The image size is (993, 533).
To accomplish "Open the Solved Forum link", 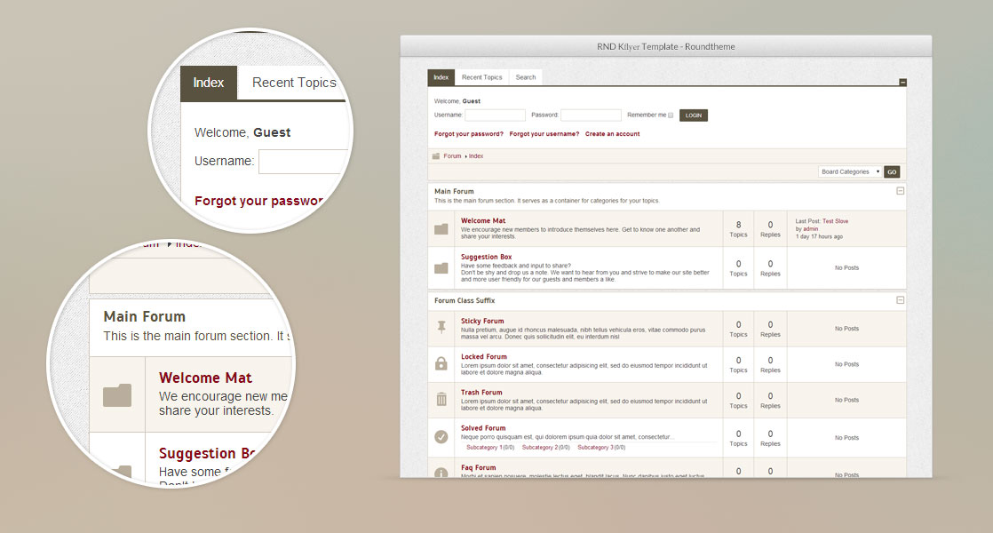I will 483,428.
